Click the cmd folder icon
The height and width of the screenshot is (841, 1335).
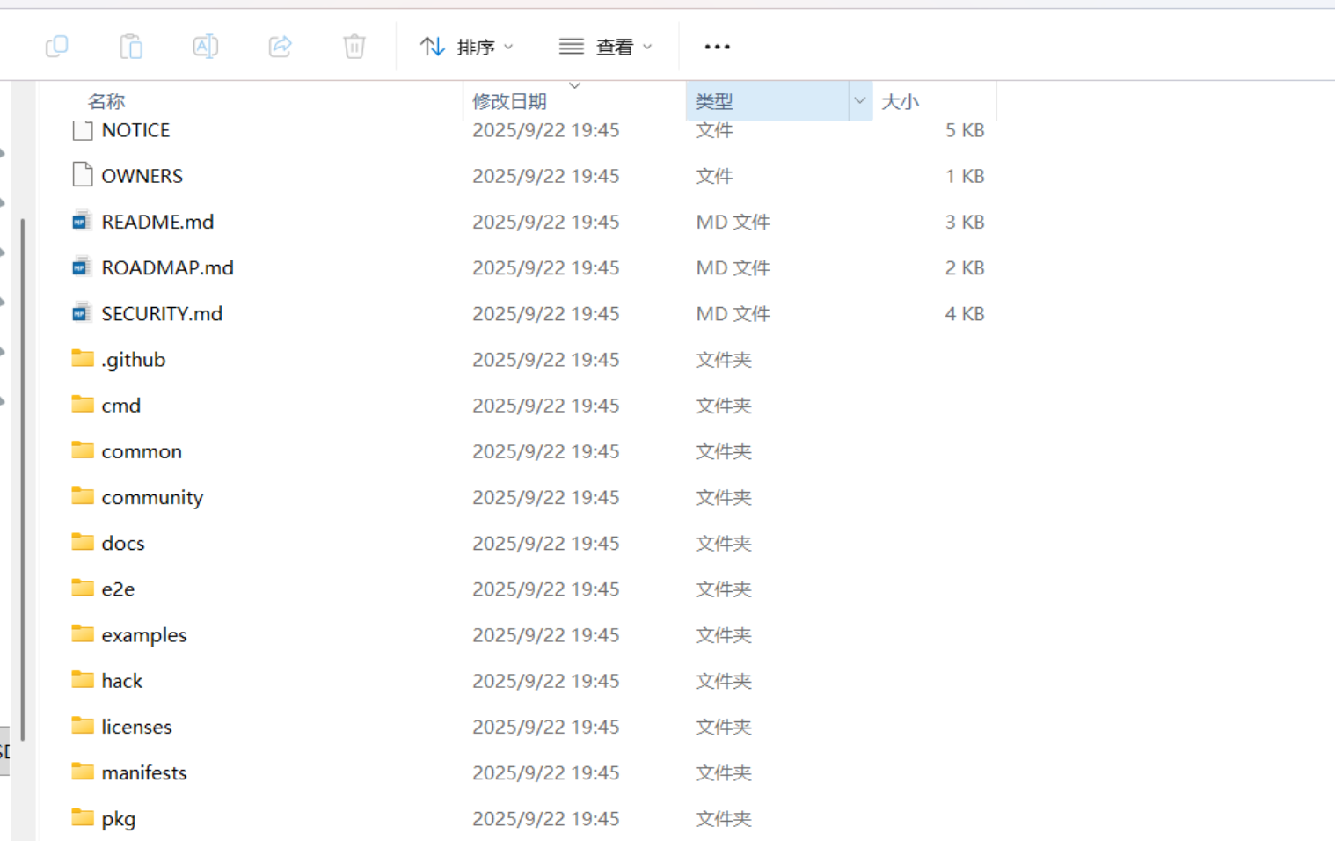click(83, 404)
